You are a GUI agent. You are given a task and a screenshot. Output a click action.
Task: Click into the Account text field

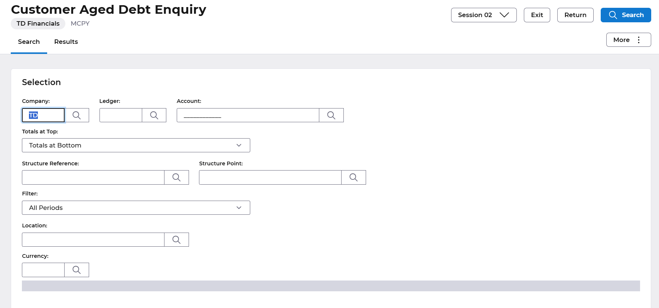[x=248, y=115]
